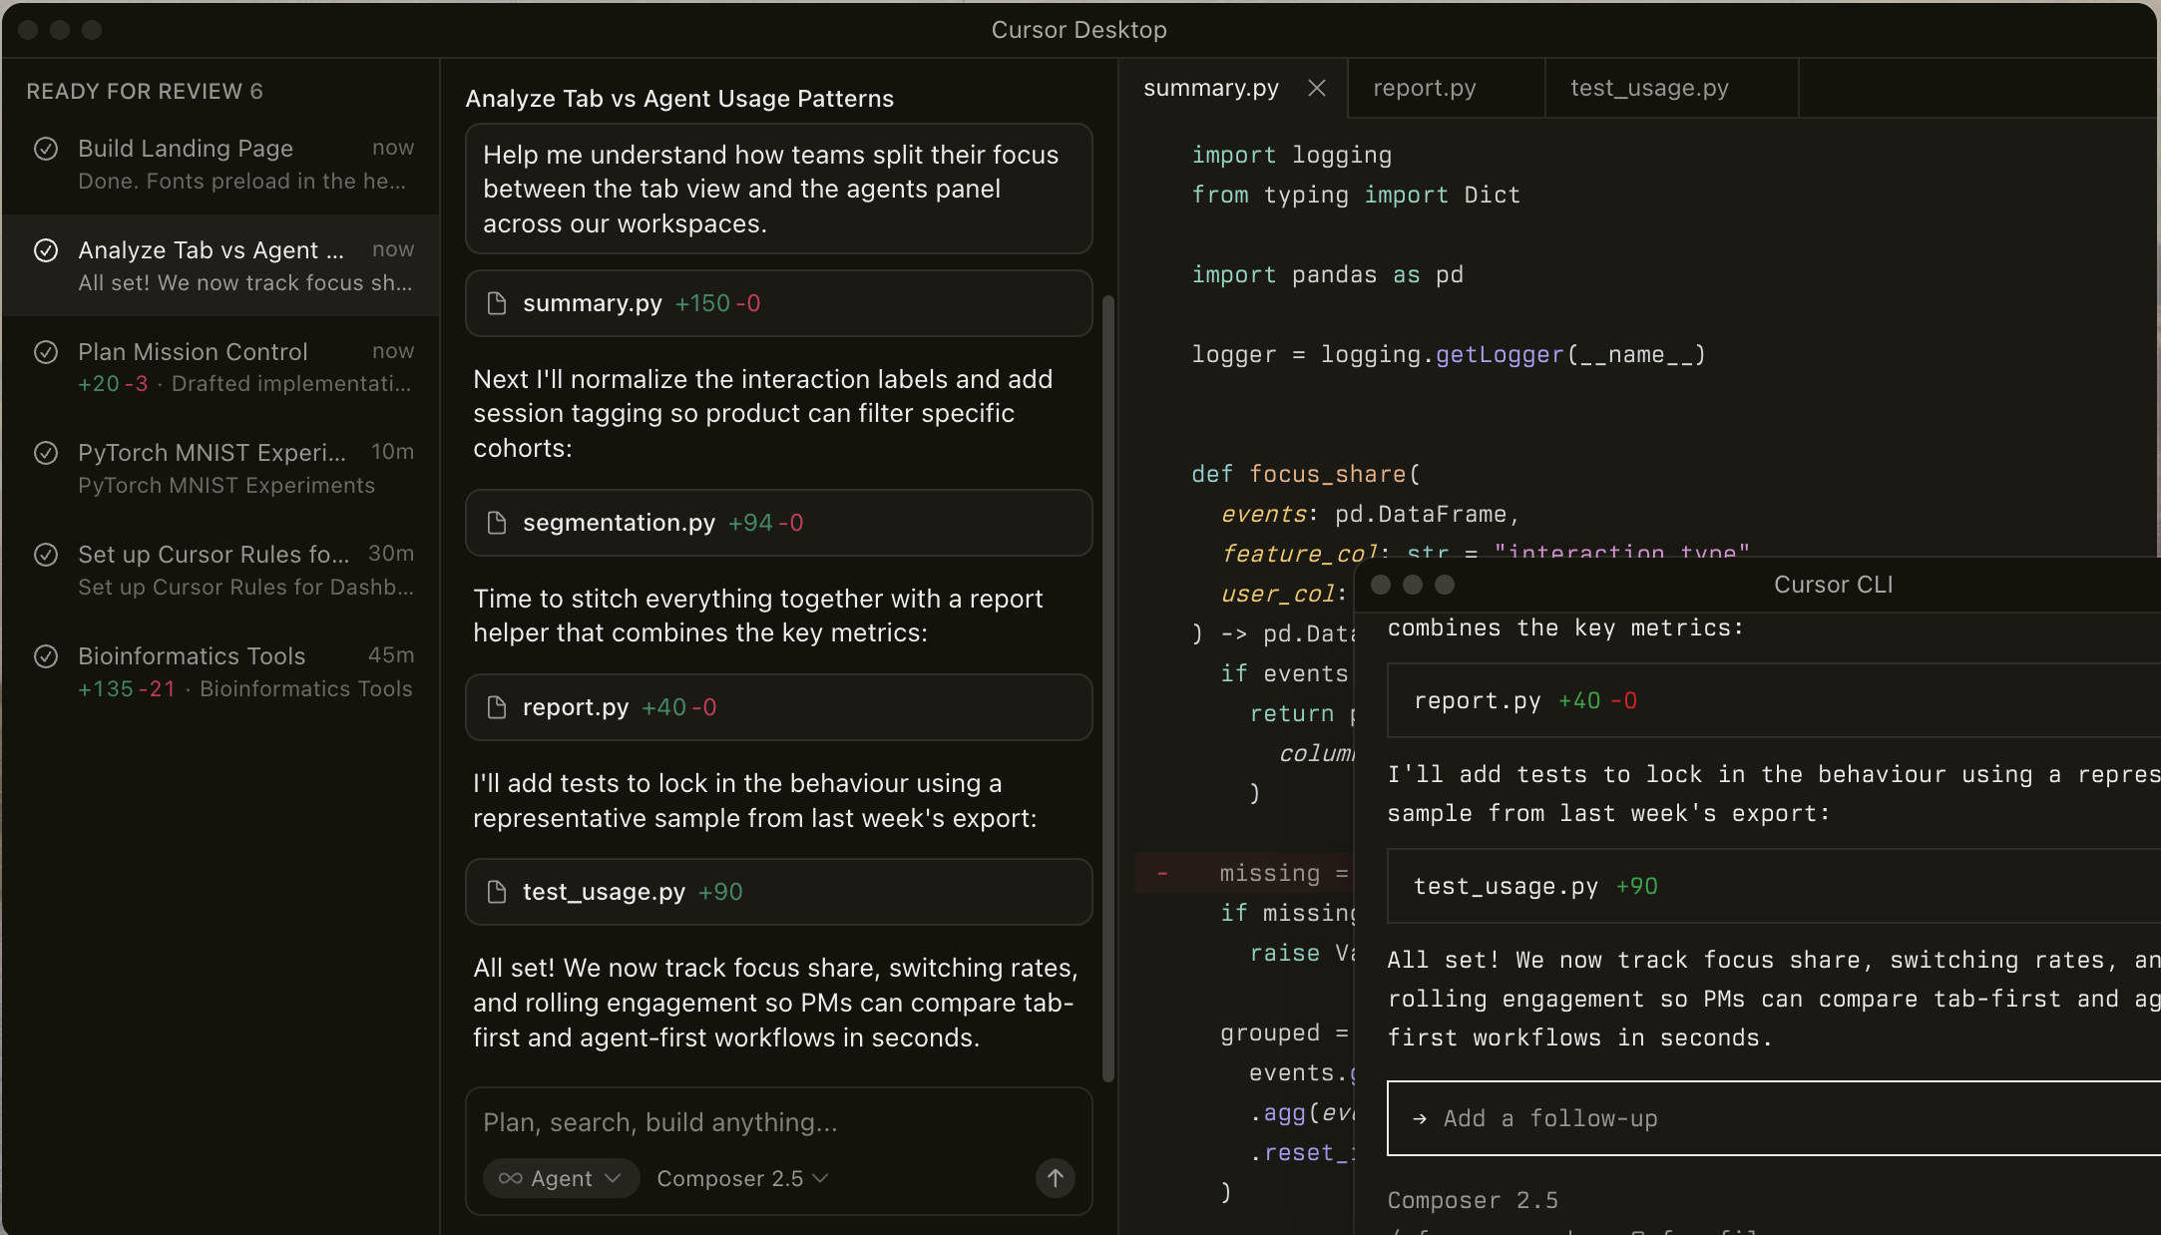Click the 'Next I'll normalize the interaction labels' paragraph
The image size is (2161, 1235).
(x=762, y=413)
